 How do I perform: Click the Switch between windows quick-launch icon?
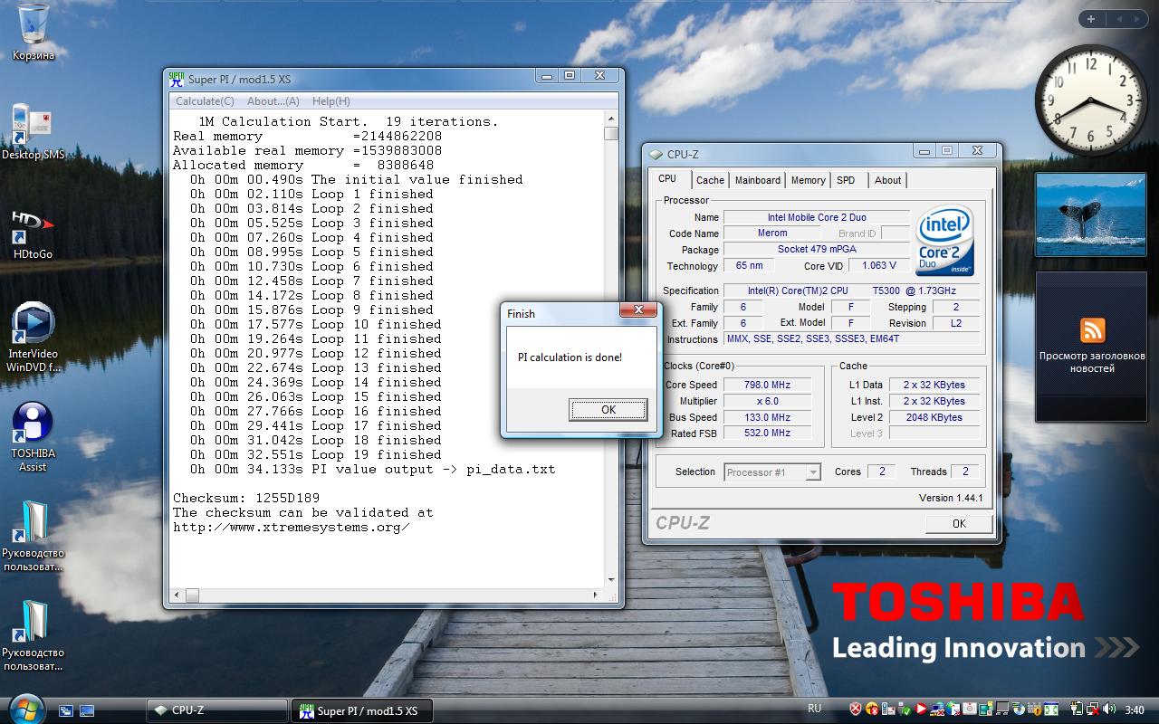point(66,710)
